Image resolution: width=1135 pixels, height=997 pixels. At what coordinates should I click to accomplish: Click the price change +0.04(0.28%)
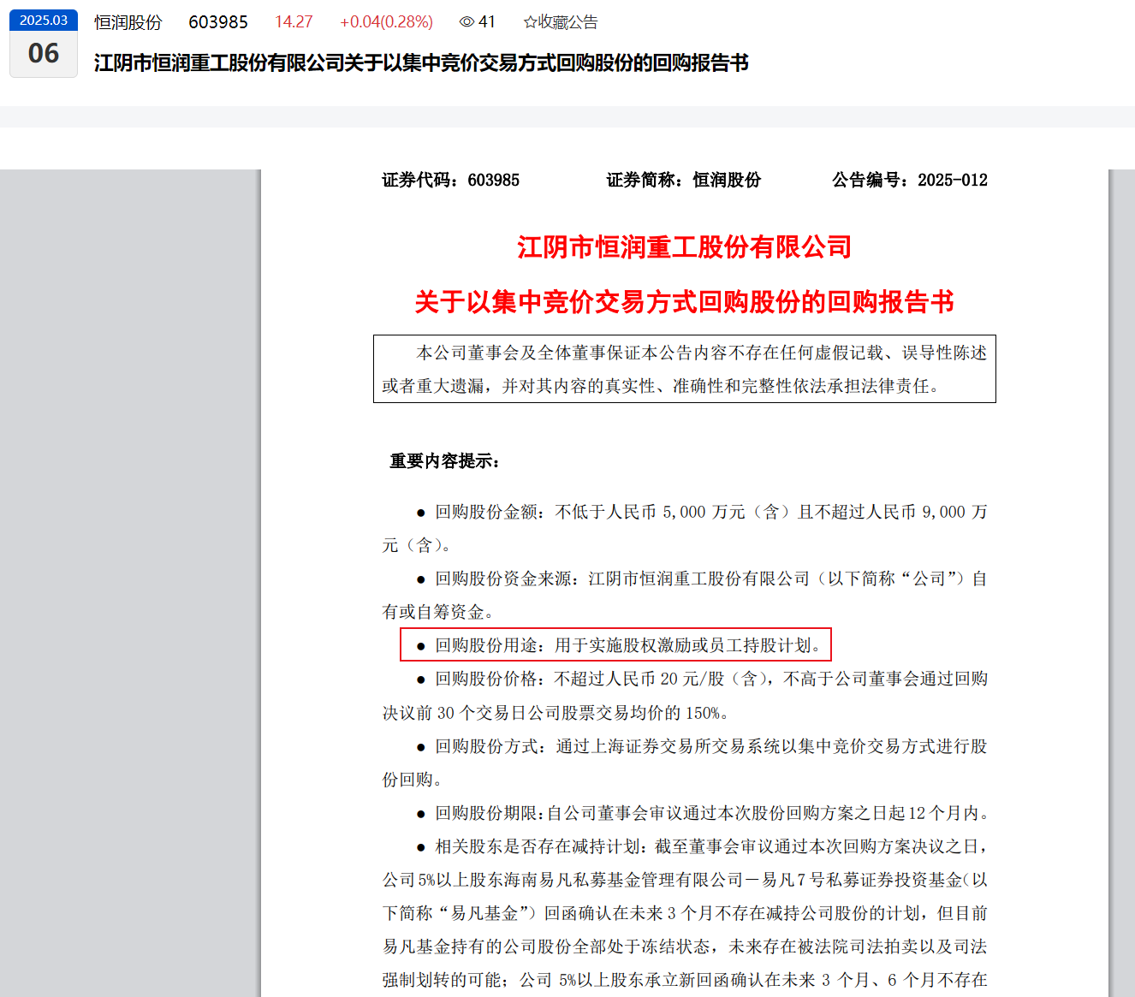386,22
